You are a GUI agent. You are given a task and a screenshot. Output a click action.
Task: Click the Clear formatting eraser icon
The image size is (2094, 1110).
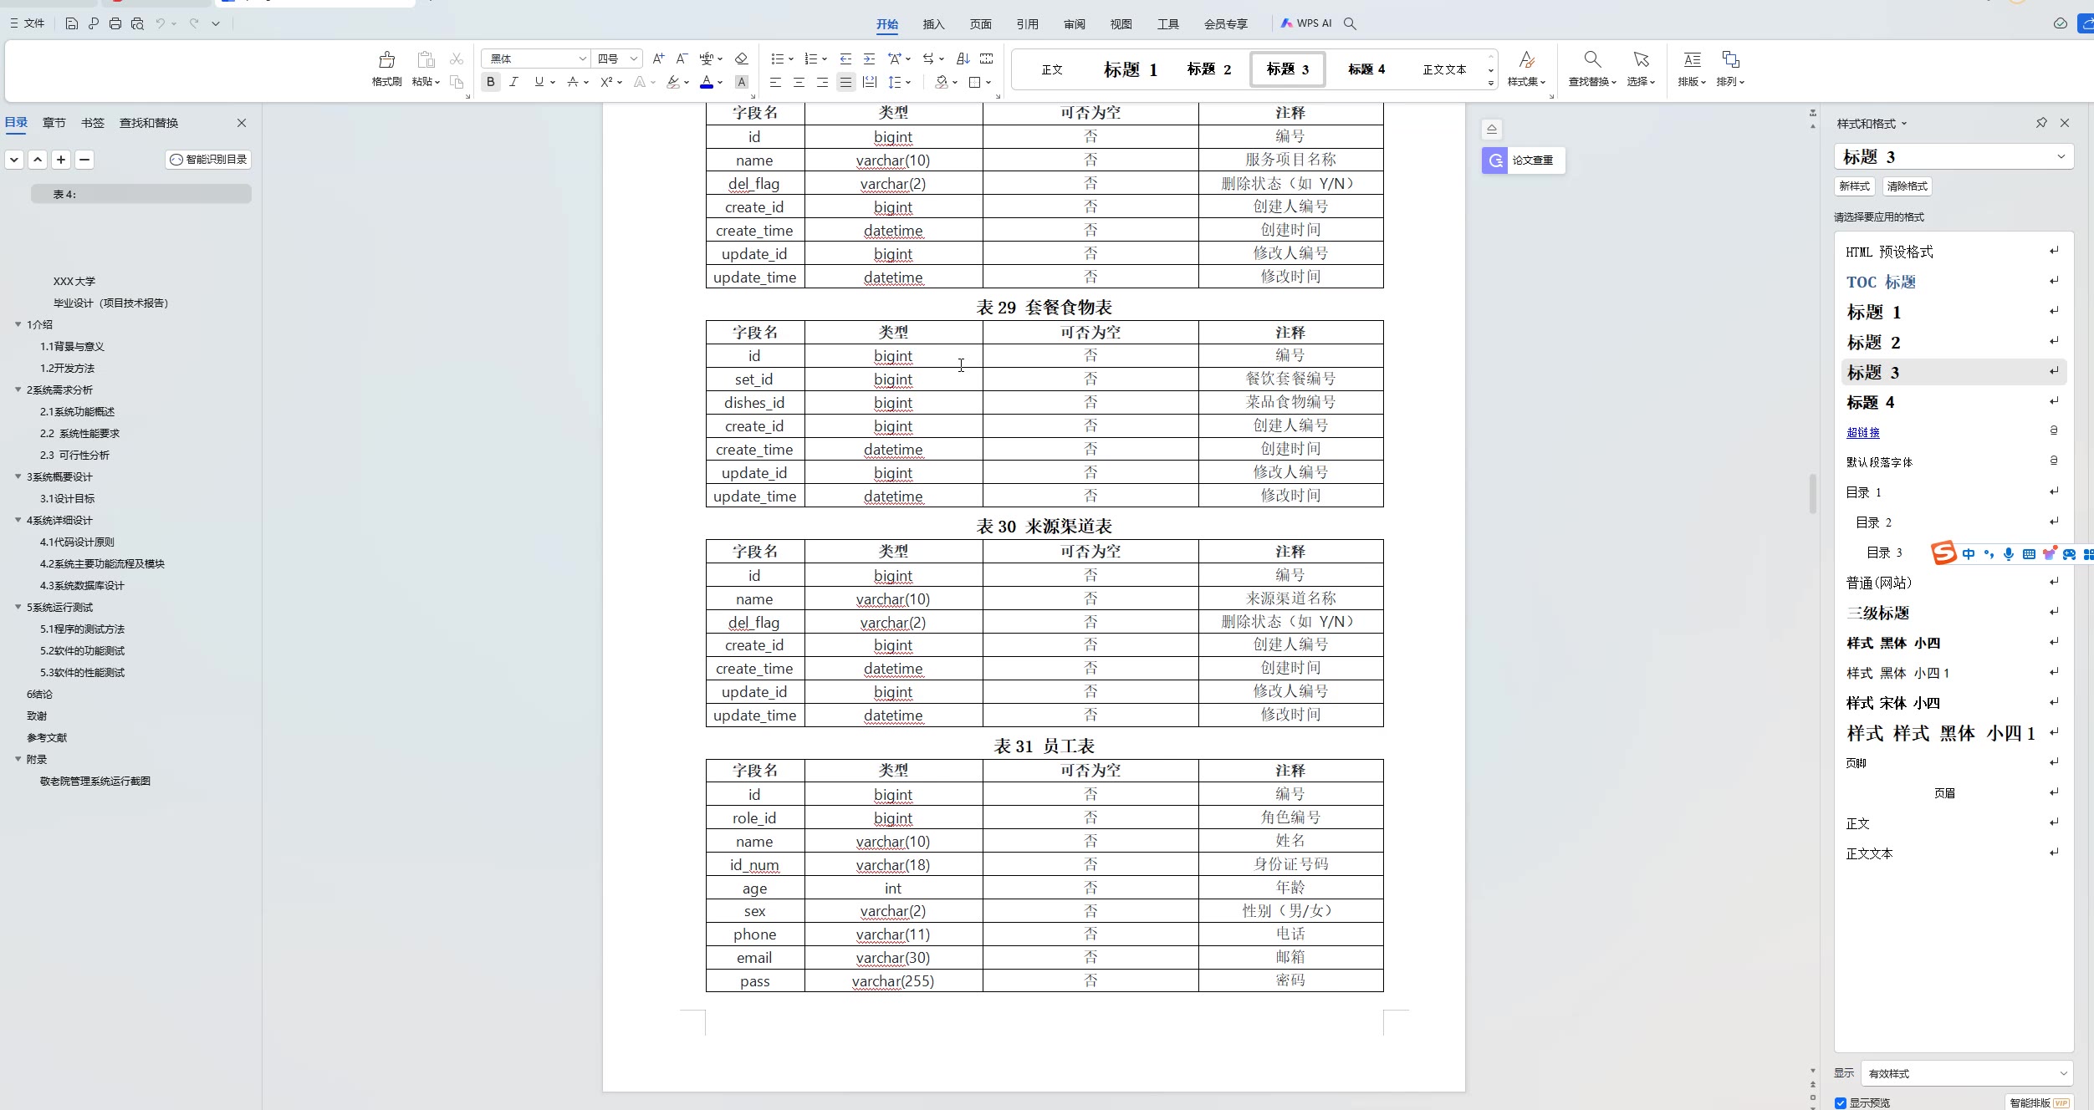click(x=741, y=59)
